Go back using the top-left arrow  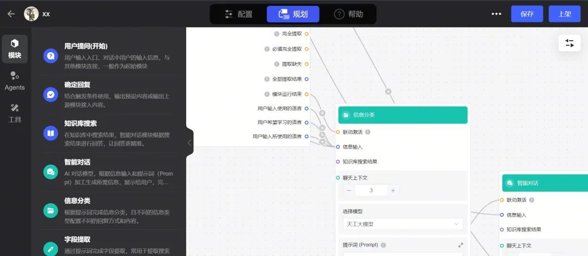click(11, 14)
